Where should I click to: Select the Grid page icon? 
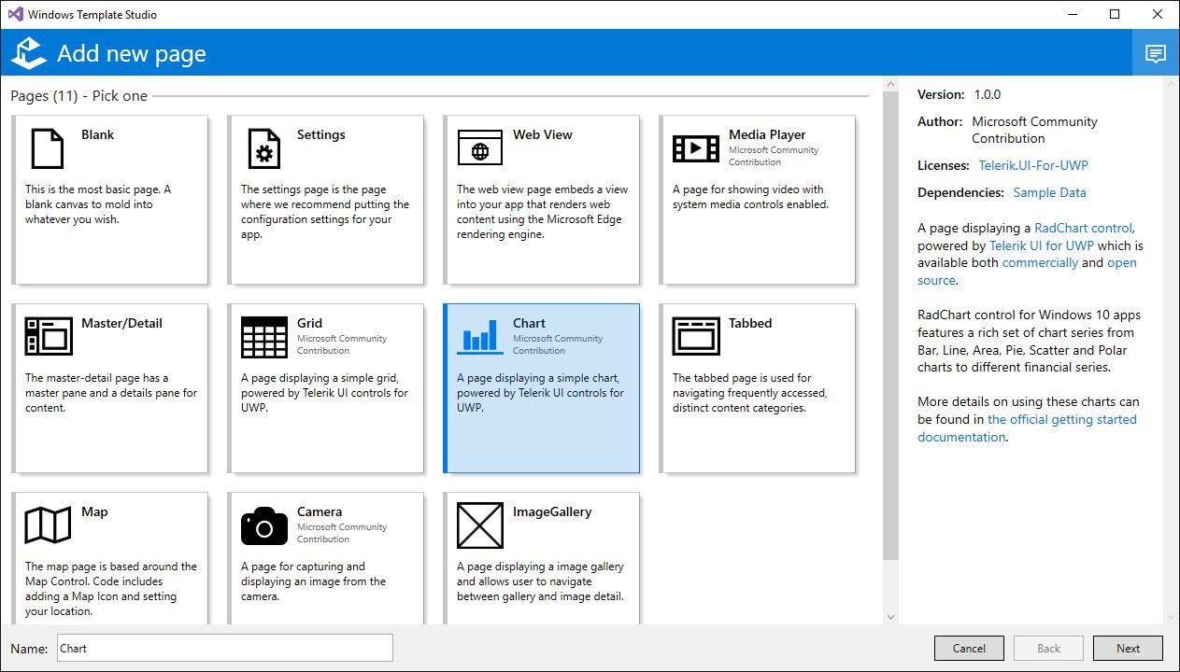[x=263, y=336]
